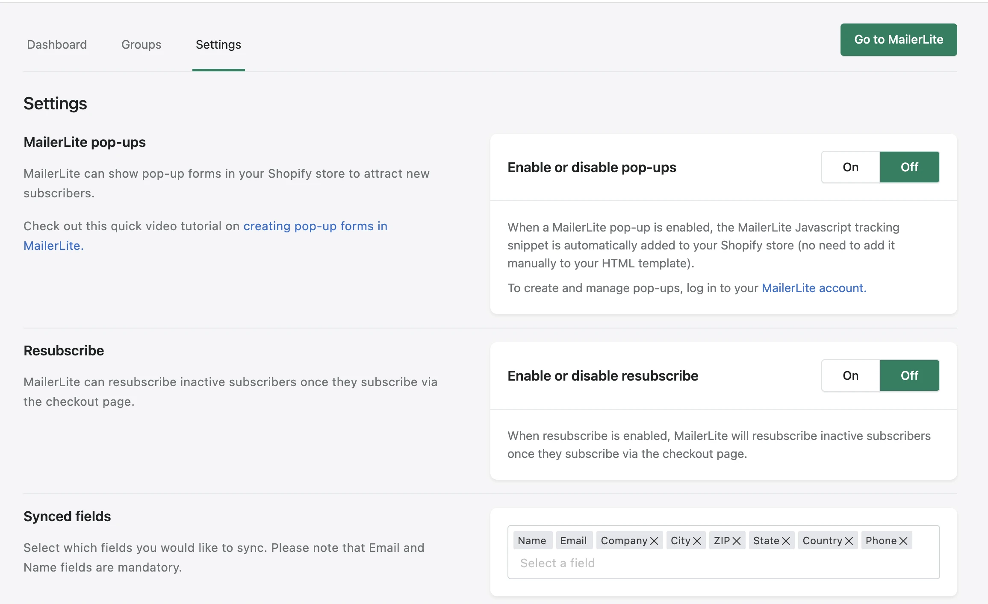
Task: Click Go to MailerLite button
Action: [x=898, y=39]
